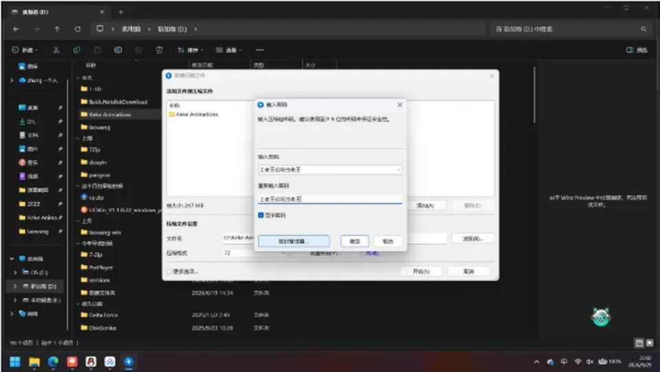Sort files by the Name column header
The width and height of the screenshot is (660, 372).
(x=91, y=65)
